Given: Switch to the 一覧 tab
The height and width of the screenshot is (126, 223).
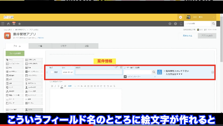Looking at the screenshot, I should point(40,46).
